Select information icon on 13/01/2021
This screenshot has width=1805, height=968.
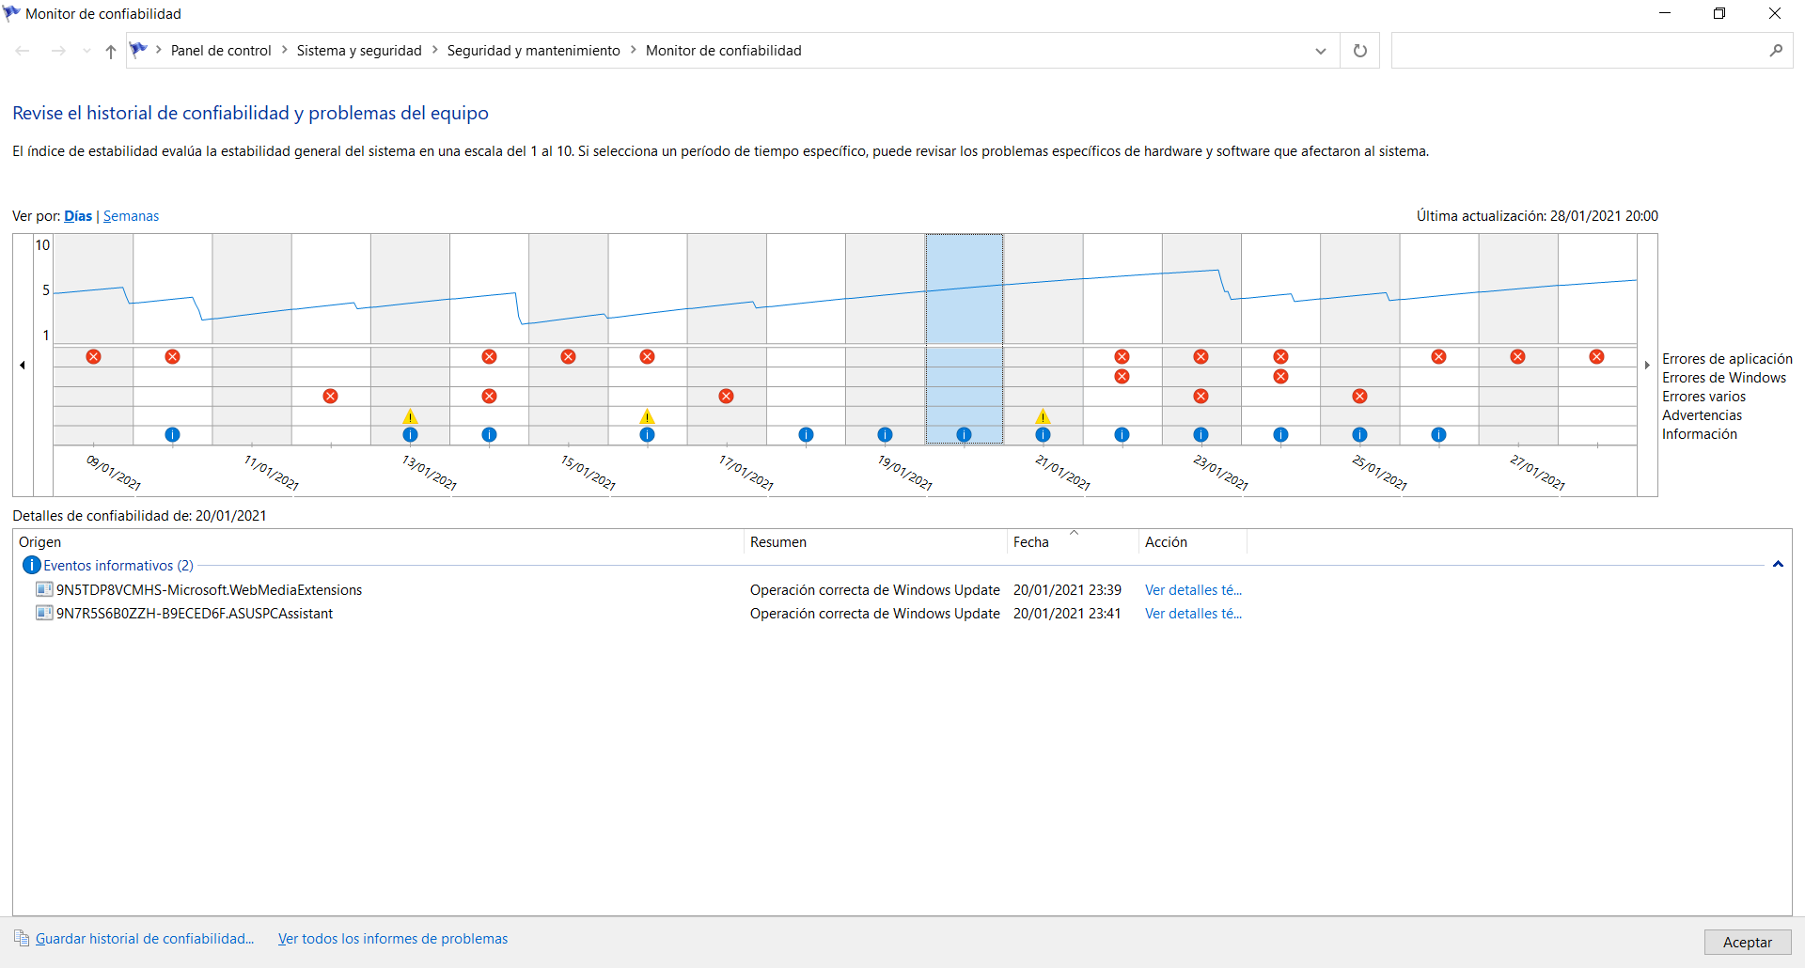(x=410, y=434)
